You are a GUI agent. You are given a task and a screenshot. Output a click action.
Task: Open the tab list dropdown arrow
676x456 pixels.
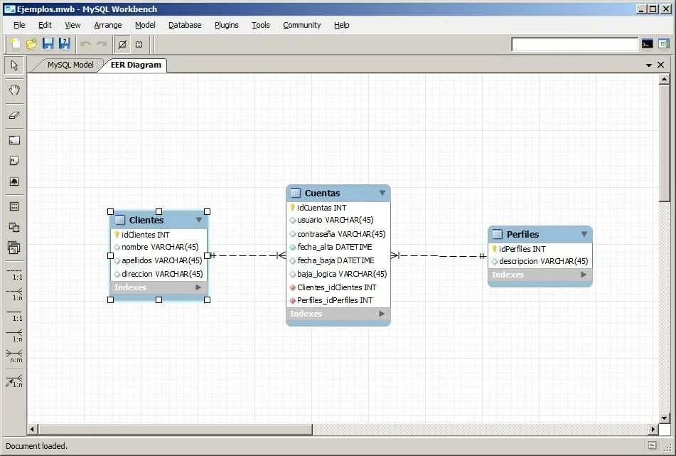(x=649, y=65)
